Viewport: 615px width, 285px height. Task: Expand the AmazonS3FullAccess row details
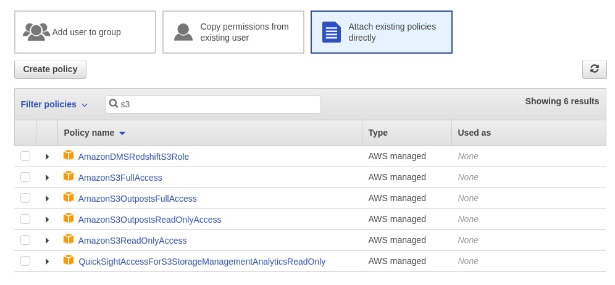point(47,178)
